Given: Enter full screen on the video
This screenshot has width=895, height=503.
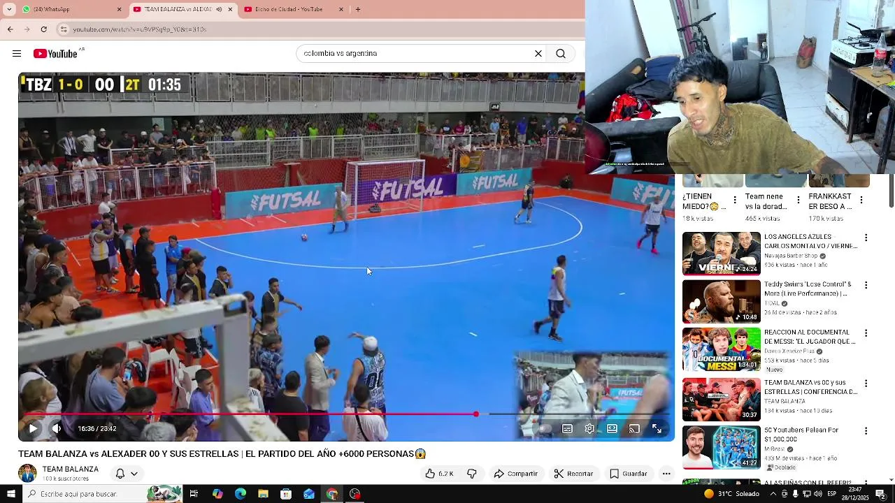Looking at the screenshot, I should click(657, 429).
